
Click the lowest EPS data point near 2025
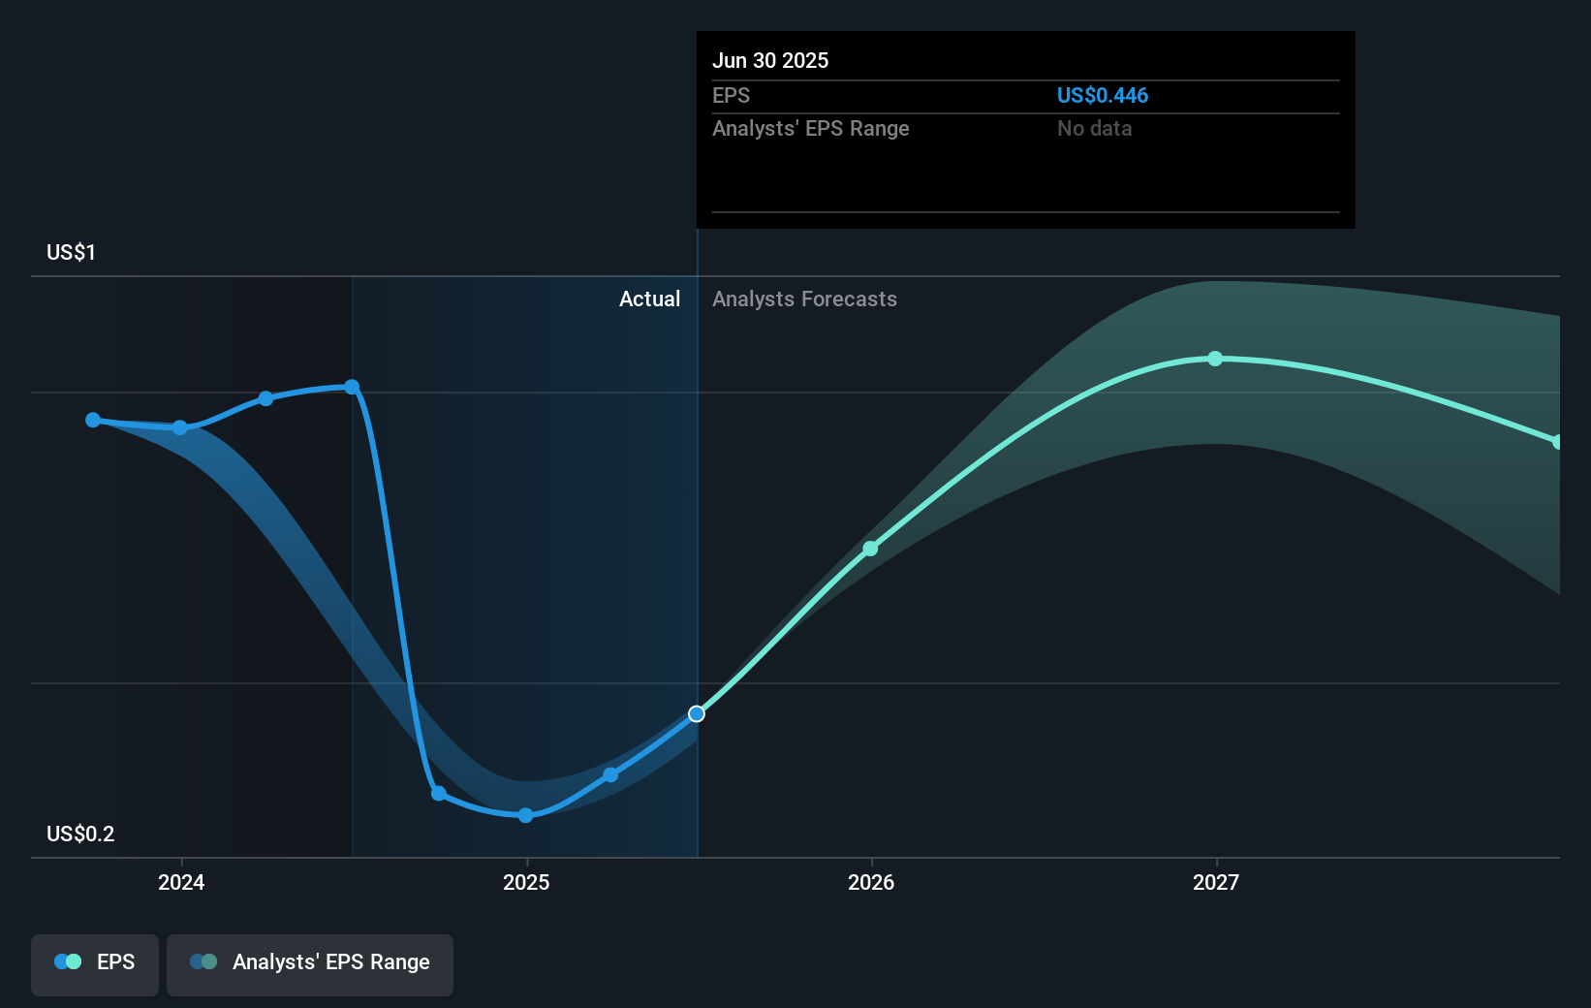pos(525,815)
